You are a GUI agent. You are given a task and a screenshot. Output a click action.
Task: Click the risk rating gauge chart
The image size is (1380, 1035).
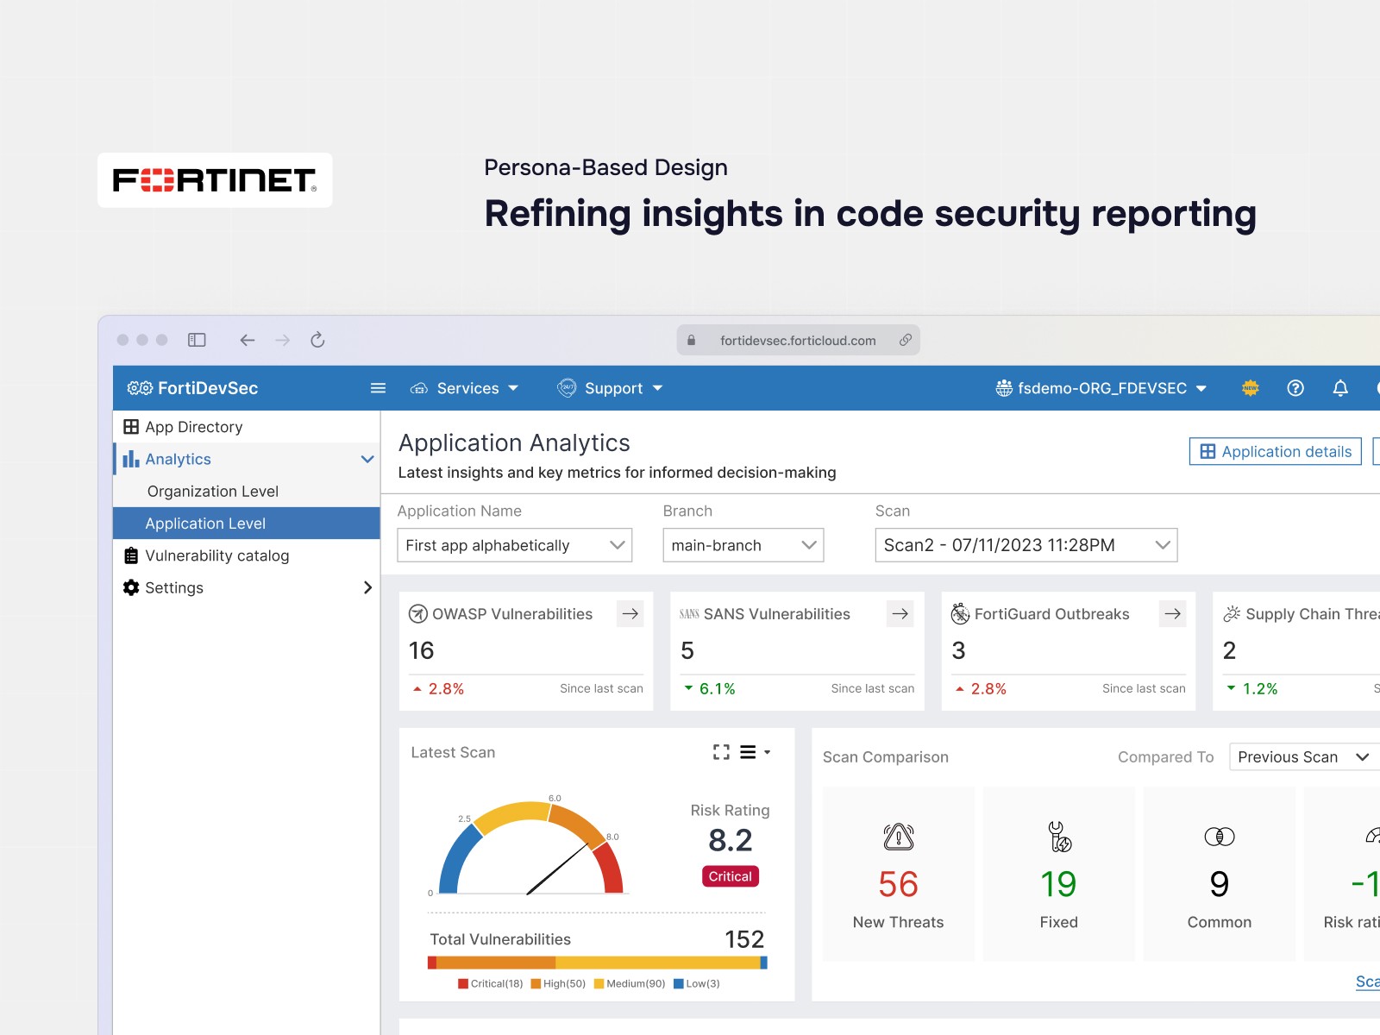point(531,848)
